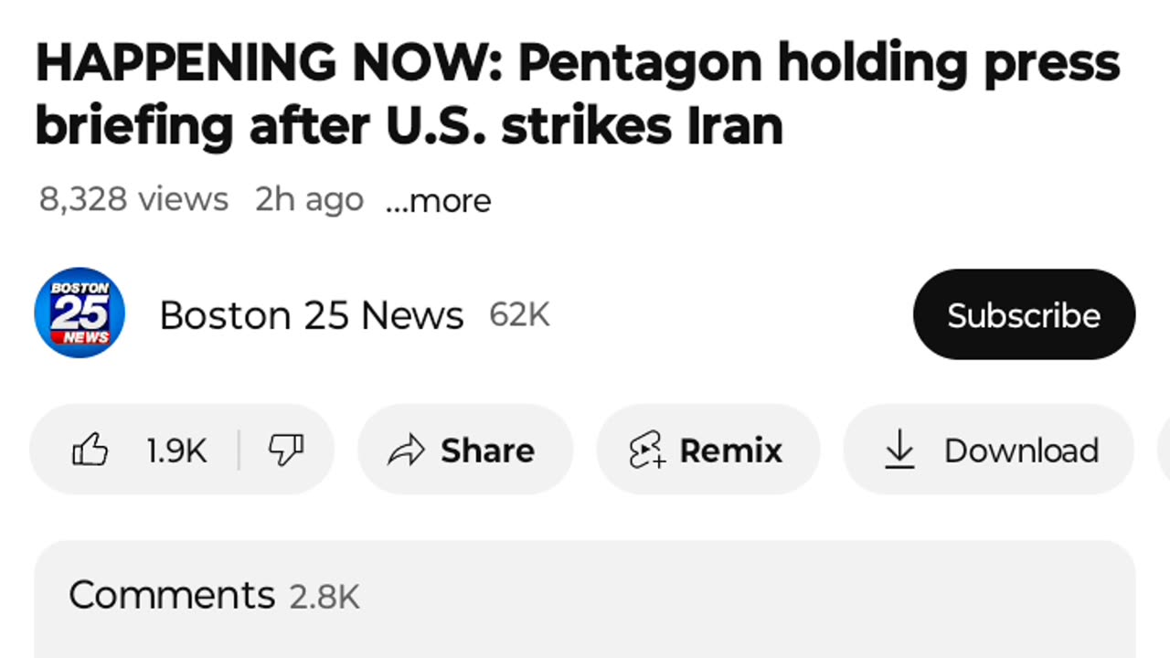Tap the Download label text
The image size is (1170, 658).
pyautogui.click(x=1021, y=451)
